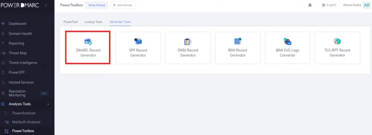Image resolution: width=372 pixels, height=135 pixels.
Task: Click the BIMI SVG Logo Converter icon
Action: 287,41
